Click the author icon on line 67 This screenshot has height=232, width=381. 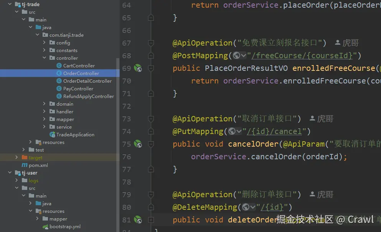pos(338,42)
